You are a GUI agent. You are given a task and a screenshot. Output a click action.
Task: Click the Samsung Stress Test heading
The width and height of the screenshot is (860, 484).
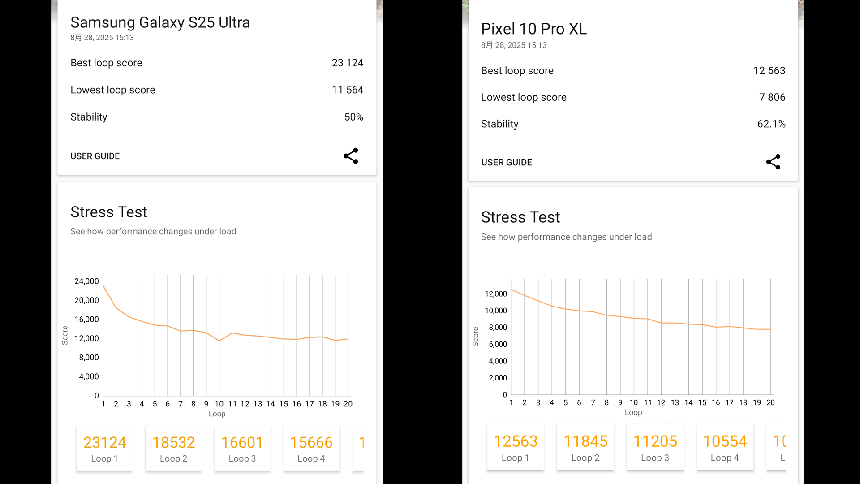click(109, 212)
